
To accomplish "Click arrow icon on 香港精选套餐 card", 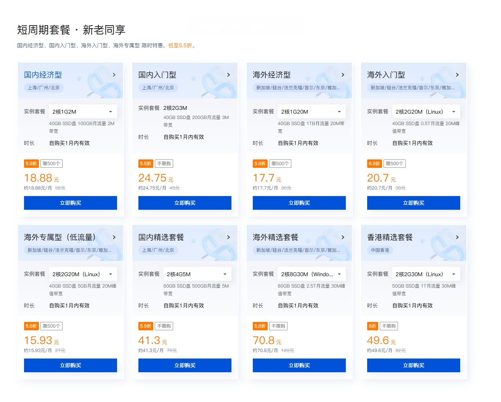I will (x=457, y=237).
